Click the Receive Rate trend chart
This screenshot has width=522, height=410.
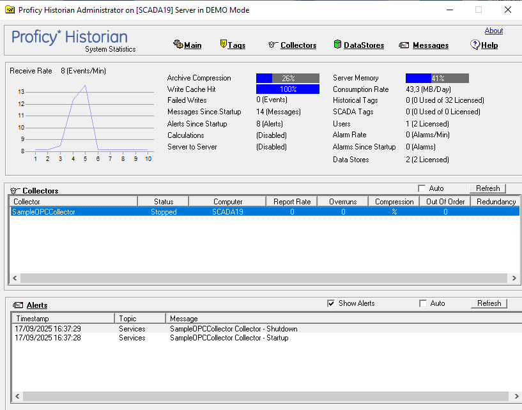click(86, 121)
